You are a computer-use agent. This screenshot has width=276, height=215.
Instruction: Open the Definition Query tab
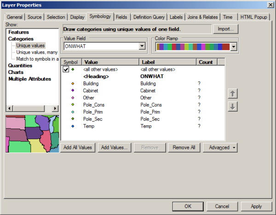[149, 17]
